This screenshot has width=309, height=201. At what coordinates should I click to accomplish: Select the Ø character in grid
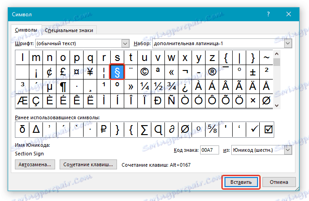coord(266,101)
